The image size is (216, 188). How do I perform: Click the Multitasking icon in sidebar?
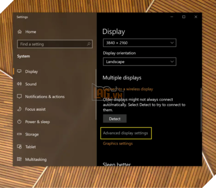coord(20,160)
